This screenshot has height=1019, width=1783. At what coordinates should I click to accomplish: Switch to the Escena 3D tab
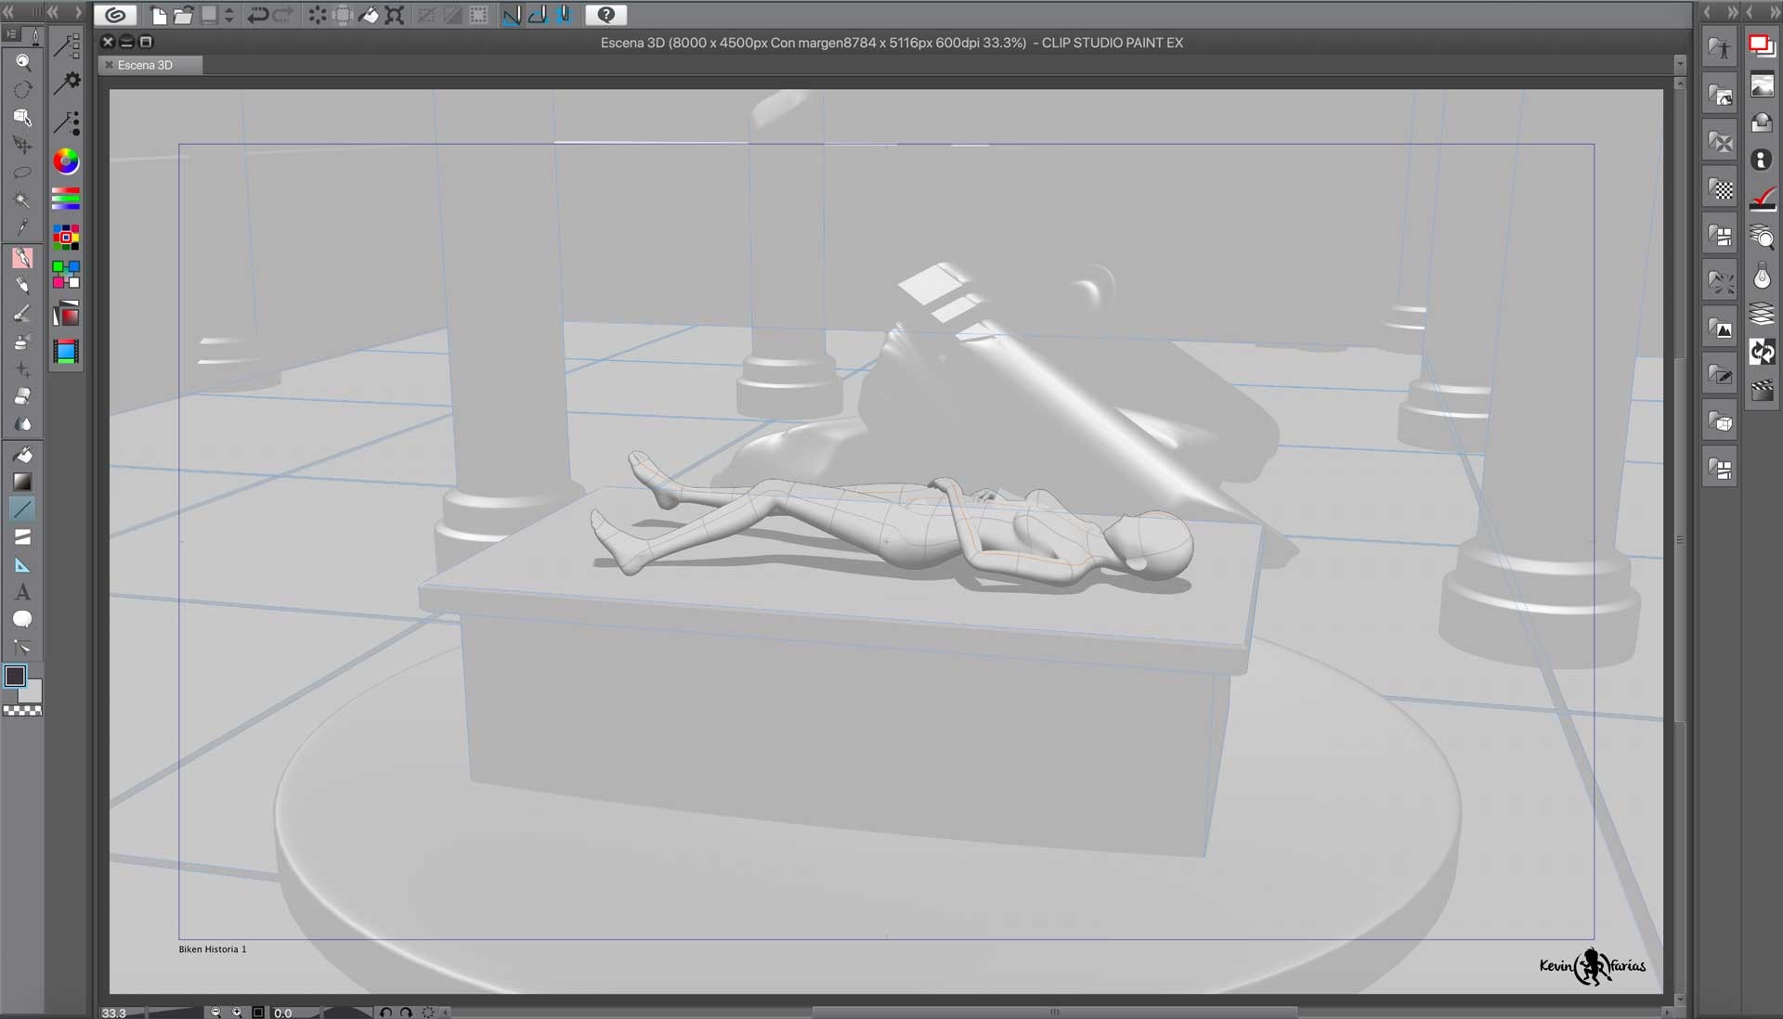145,65
